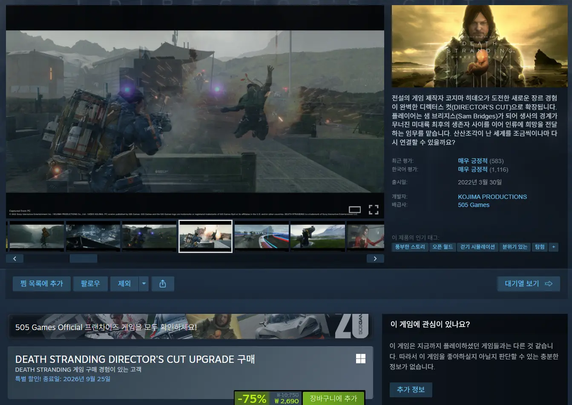572x405 pixels.
Task: Click the 한국어 평가 label
Action: [405, 169]
